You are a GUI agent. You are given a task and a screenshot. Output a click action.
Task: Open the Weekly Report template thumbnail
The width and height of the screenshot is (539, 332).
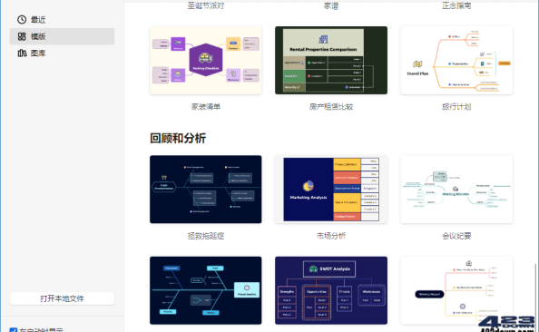456,290
